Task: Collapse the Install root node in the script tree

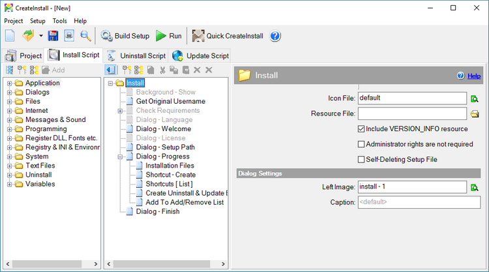Action: pyautogui.click(x=110, y=83)
